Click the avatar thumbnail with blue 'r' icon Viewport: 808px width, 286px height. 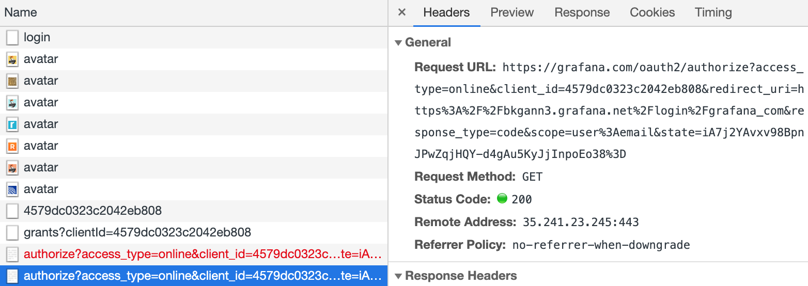[12, 124]
